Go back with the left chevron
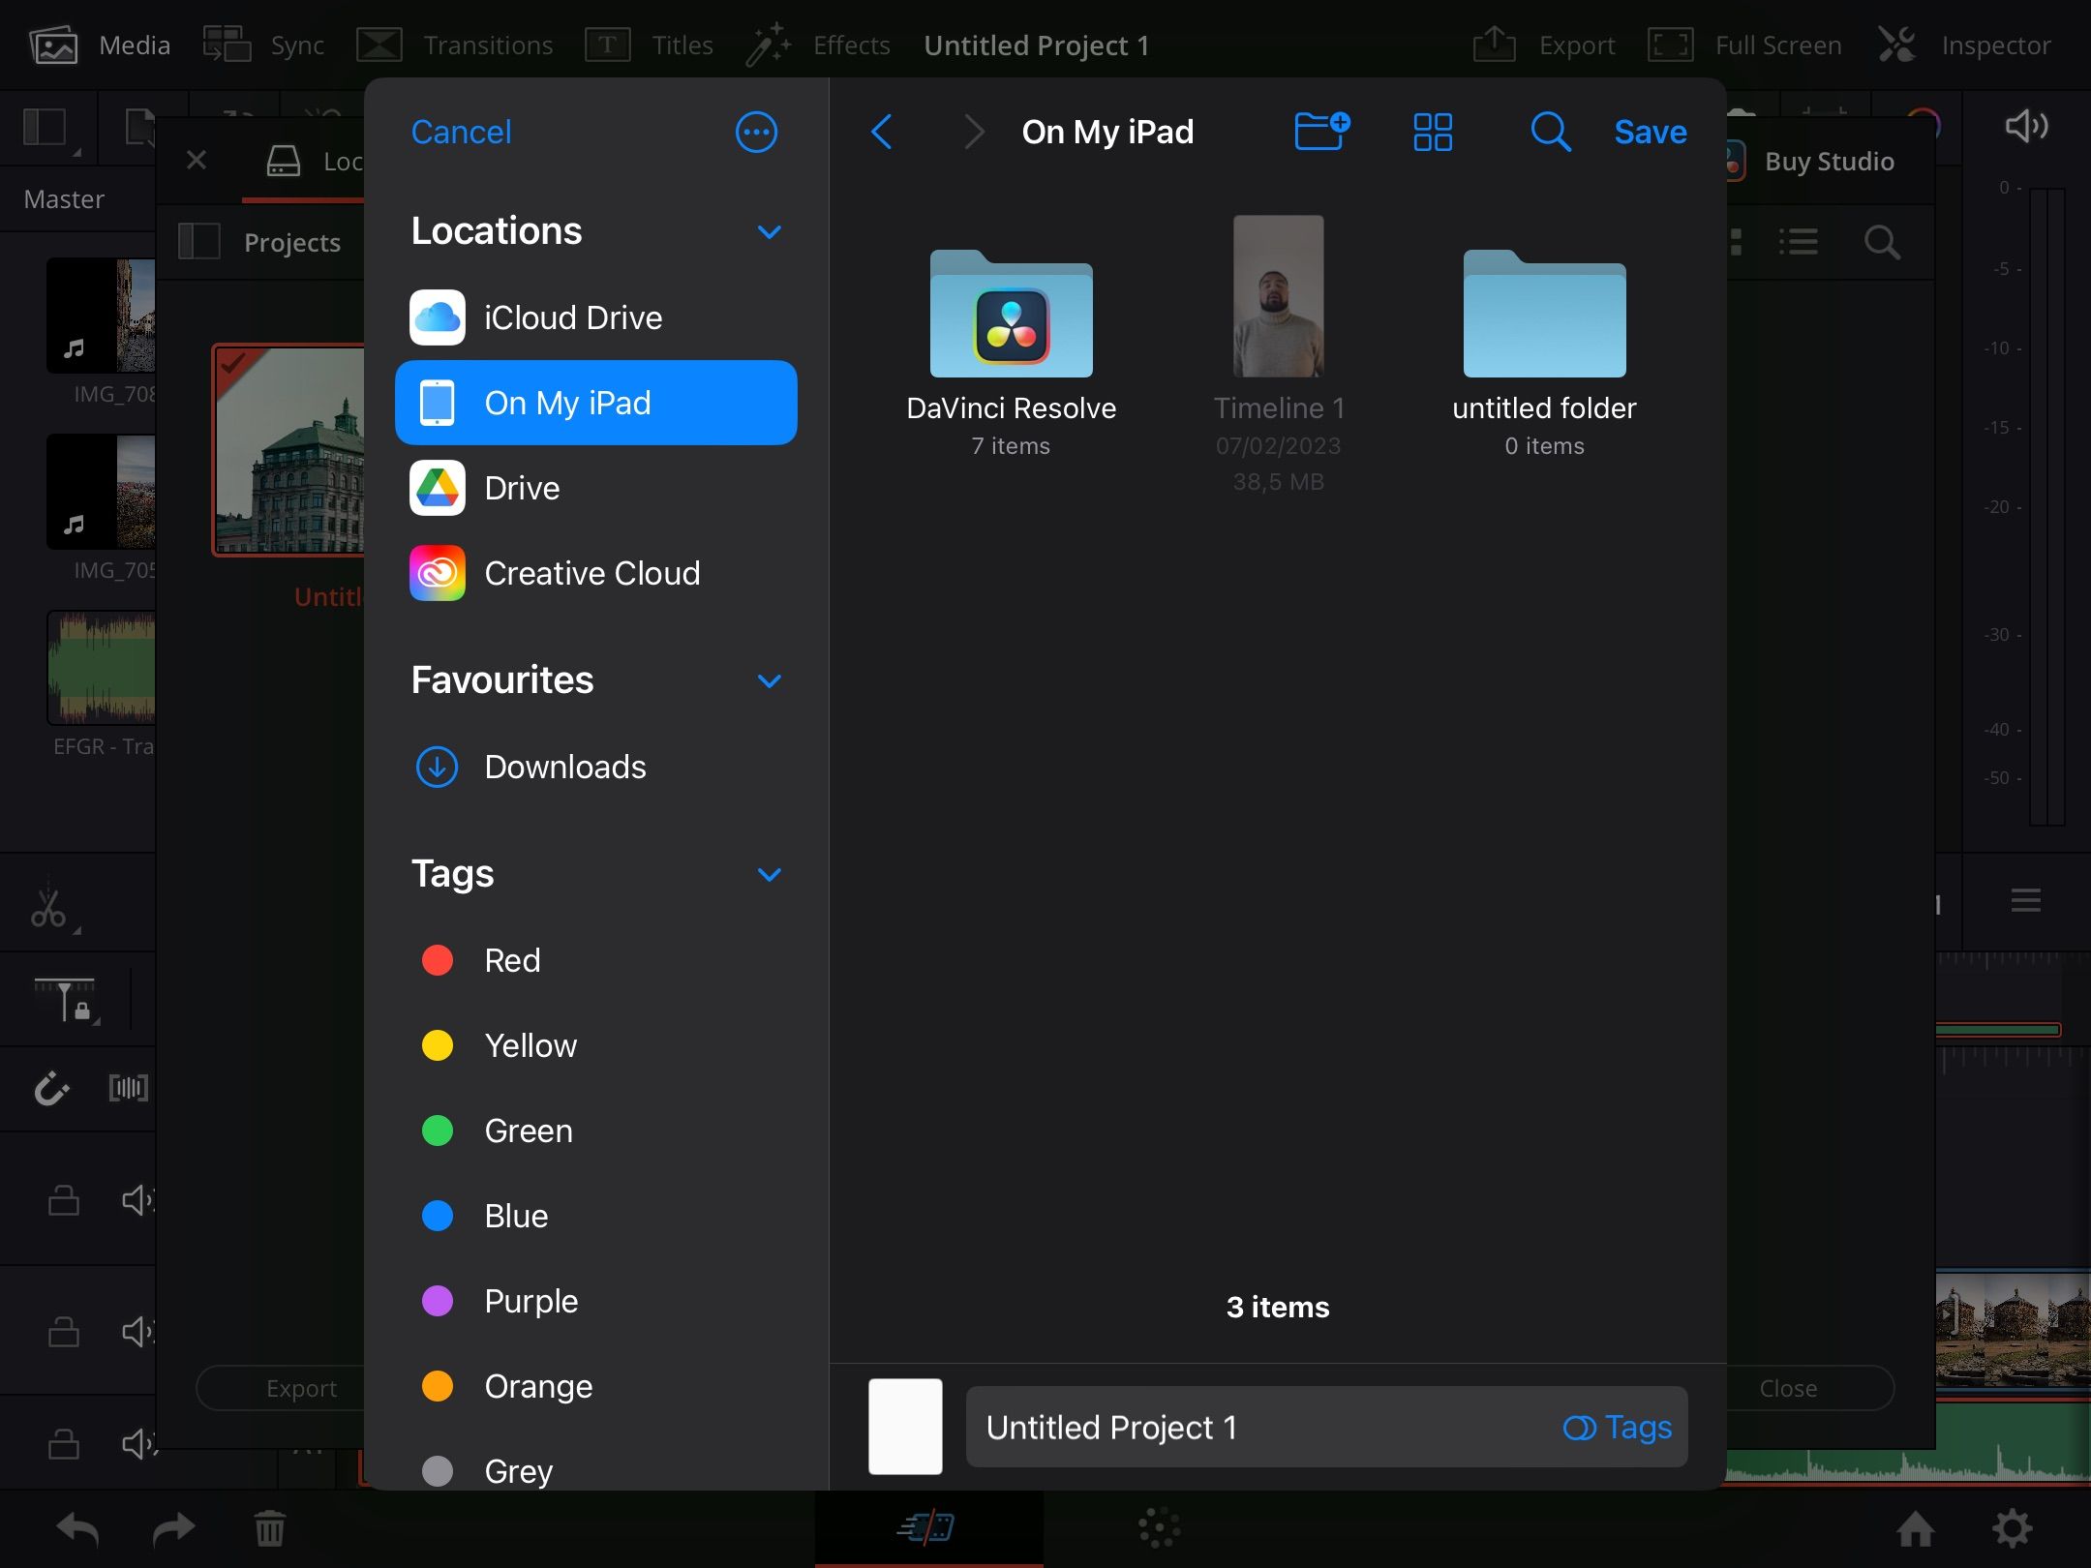 881,132
